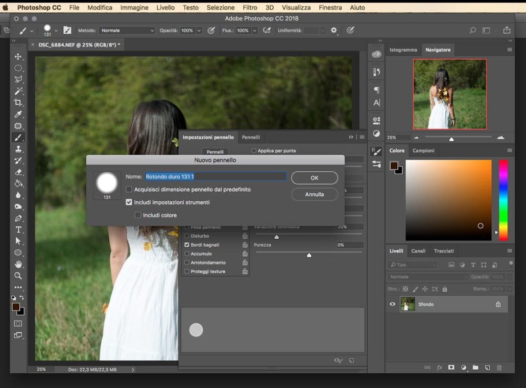Select the Elliptical Marquee tool

18,68
